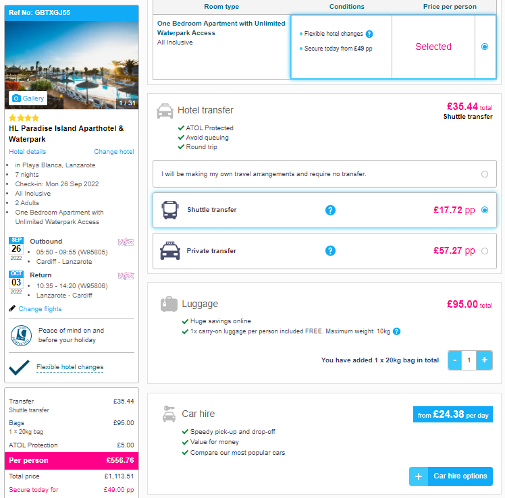Click the Secure today for £49.00 pp text
This screenshot has width=505, height=498.
[72, 490]
